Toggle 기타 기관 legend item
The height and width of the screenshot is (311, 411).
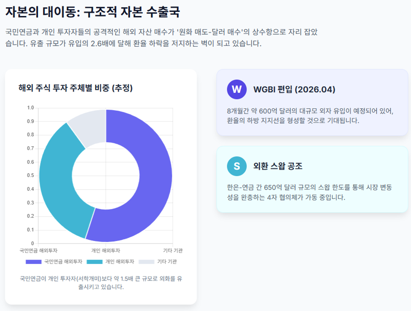(x=158, y=261)
